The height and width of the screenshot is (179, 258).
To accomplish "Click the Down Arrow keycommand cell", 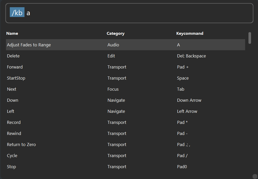I will 189,100.
